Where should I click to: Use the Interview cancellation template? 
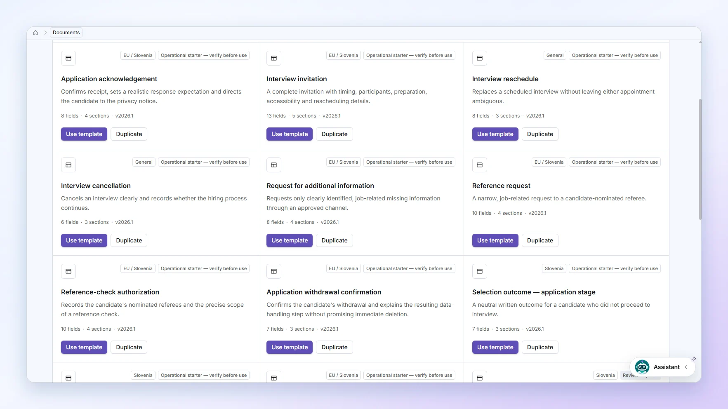(x=84, y=240)
